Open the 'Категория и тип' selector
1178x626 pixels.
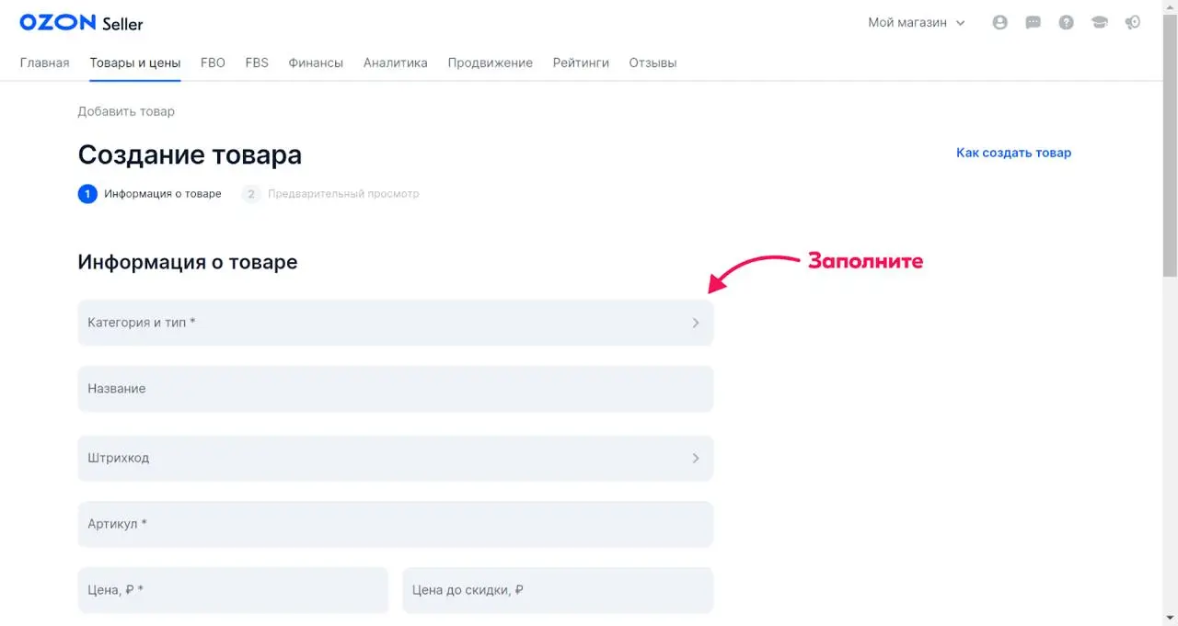click(395, 323)
